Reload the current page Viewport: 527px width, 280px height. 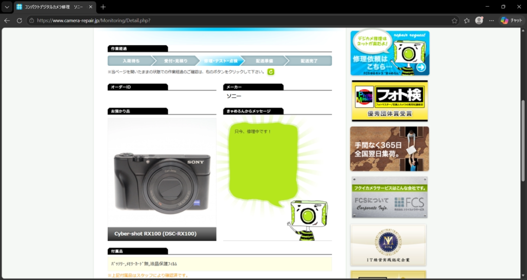(19, 21)
